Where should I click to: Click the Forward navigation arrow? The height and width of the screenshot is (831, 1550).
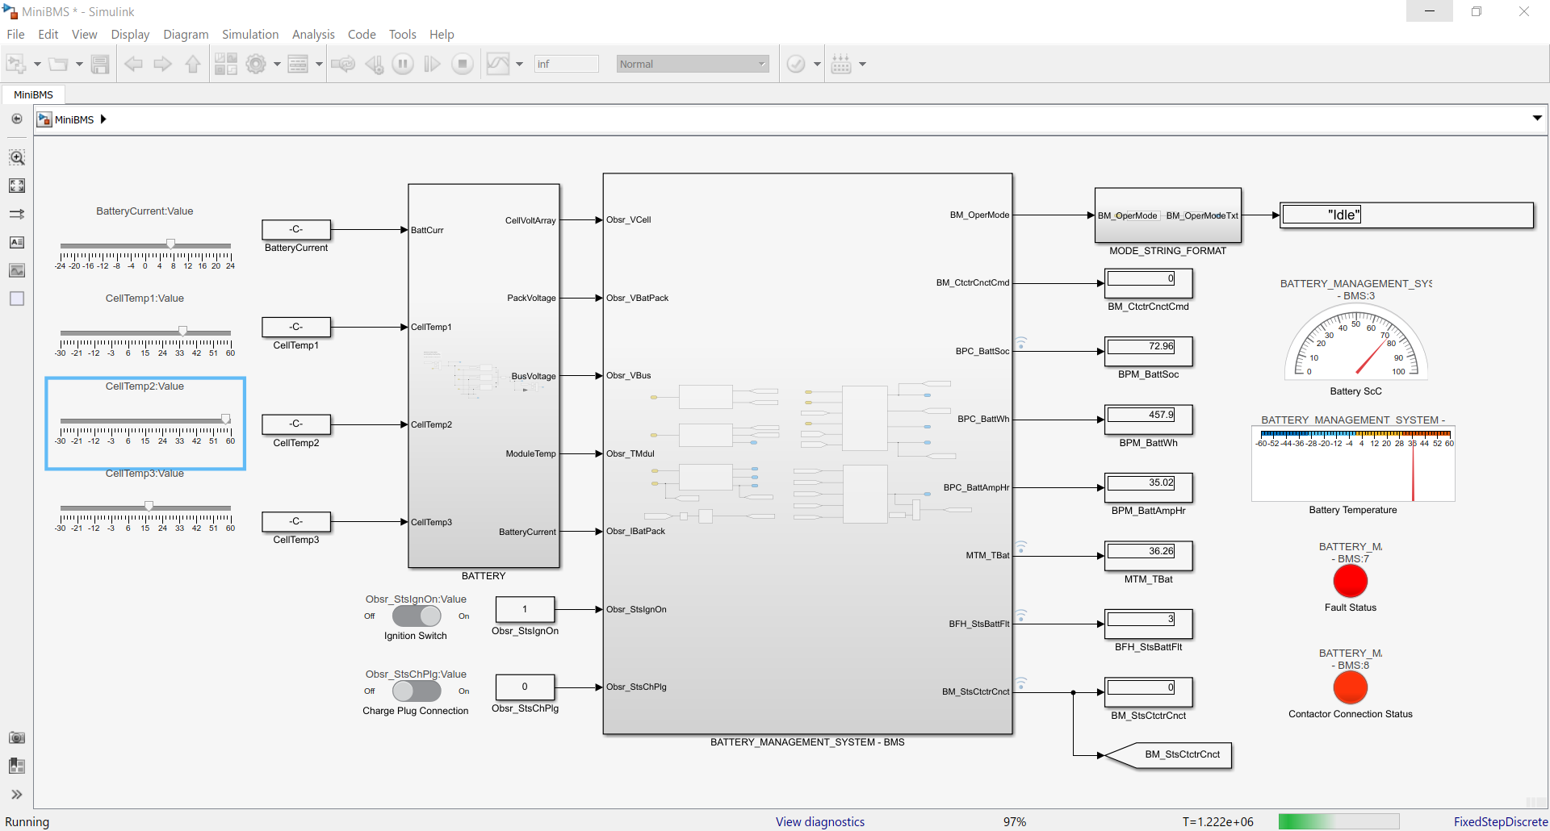click(163, 64)
